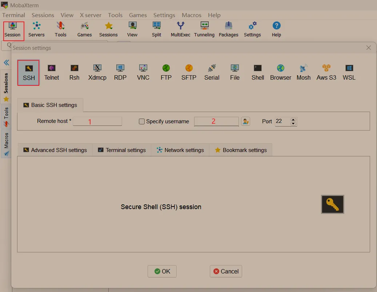The width and height of the screenshot is (377, 292).
Task: Click the Remote host input field
Action: pos(97,121)
